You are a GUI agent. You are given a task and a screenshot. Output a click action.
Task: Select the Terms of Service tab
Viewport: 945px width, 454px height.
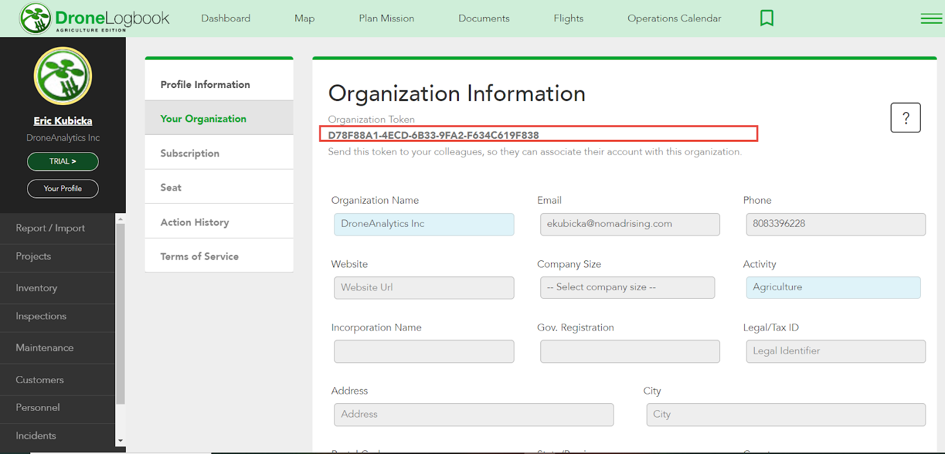[219, 256]
